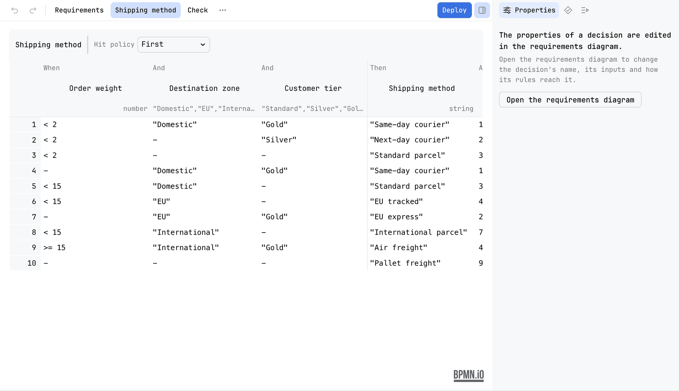The image size is (679, 391).
Task: Select the Customer tier column header
Action: click(x=313, y=88)
